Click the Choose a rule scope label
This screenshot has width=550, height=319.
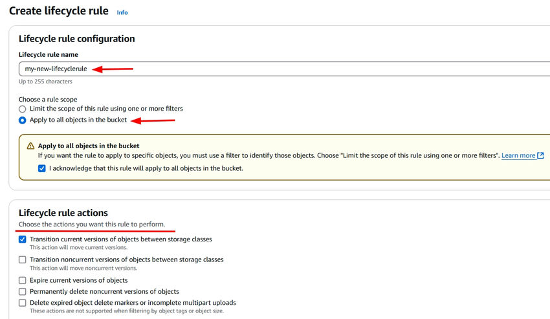click(48, 100)
